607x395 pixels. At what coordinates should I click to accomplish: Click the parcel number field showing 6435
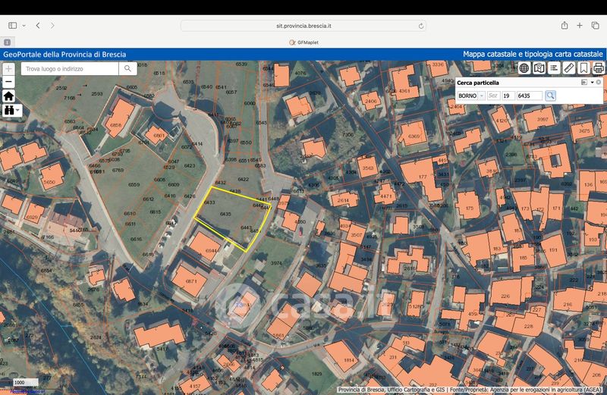pyautogui.click(x=528, y=96)
